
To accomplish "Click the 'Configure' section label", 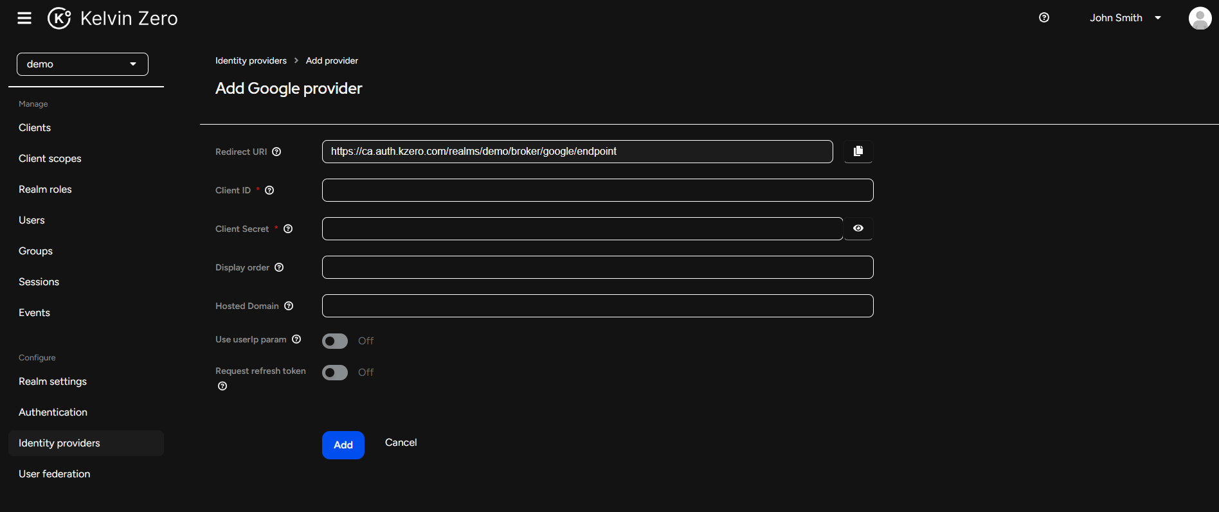I will pos(37,358).
